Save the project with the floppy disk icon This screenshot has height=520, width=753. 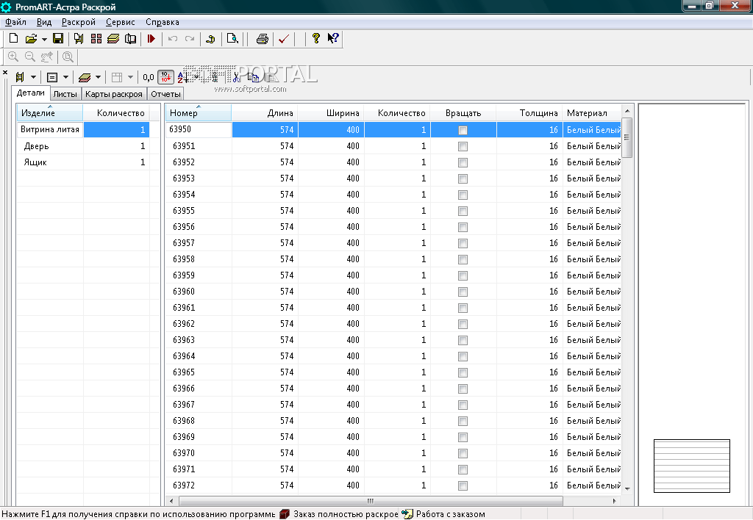57,39
